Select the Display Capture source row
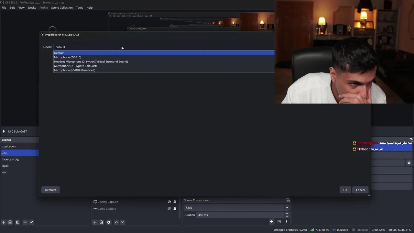Image resolution: width=414 pixels, height=233 pixels. click(x=135, y=202)
